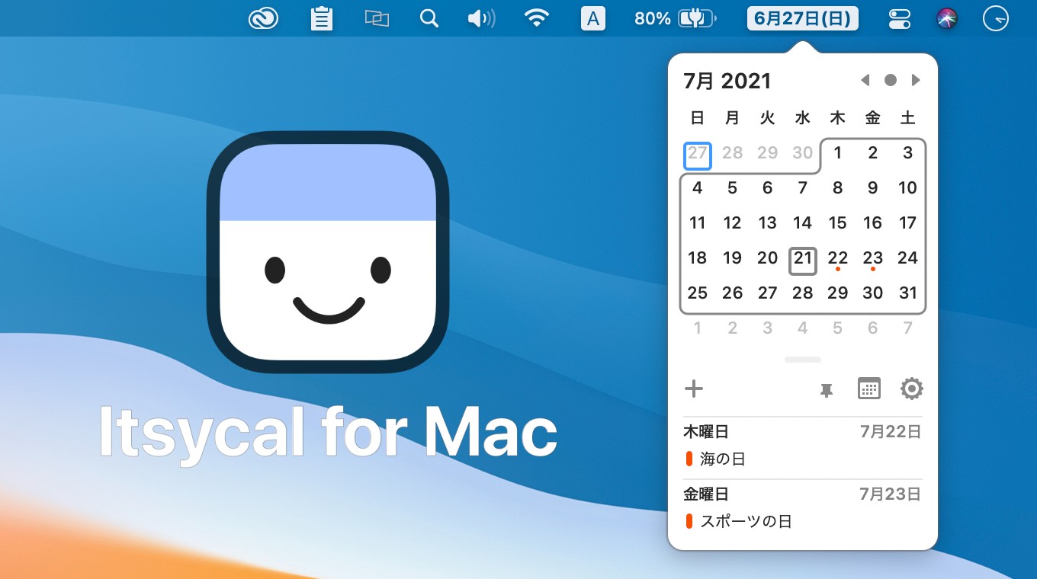Open the input source 'A' menu

coord(592,18)
